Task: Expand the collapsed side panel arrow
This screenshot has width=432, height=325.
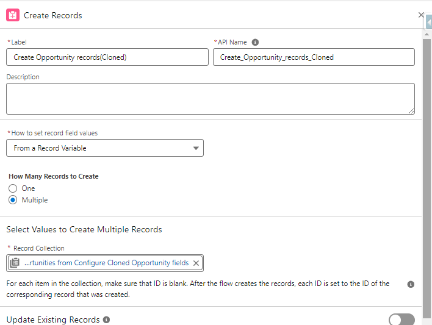Action: (429, 23)
